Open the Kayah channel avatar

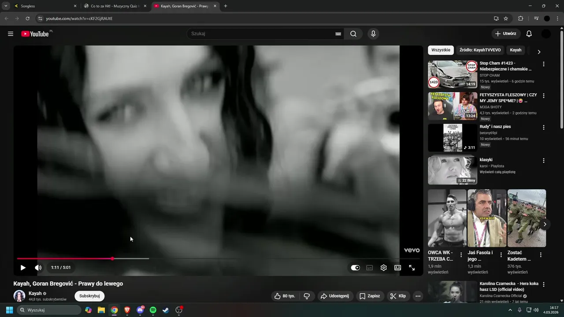point(19,296)
